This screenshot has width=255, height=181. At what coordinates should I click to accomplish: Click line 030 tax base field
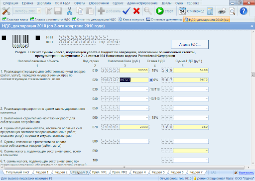[x=134, y=90]
